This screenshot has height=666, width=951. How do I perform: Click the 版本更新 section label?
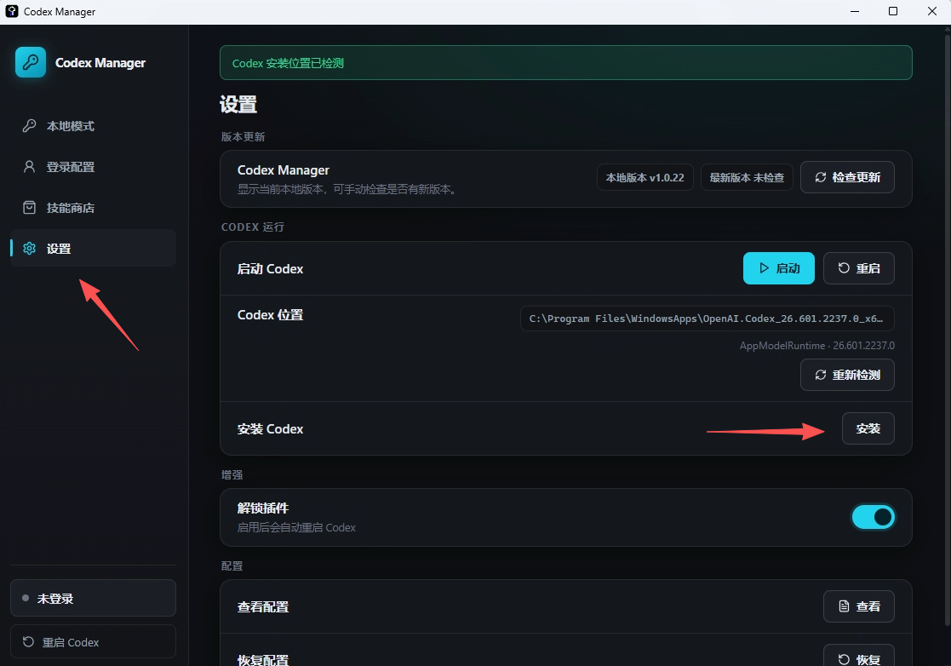click(x=243, y=137)
